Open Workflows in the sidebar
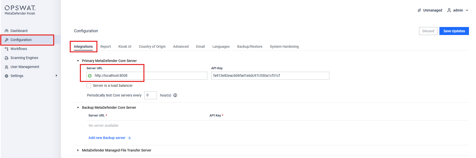The height and width of the screenshot is (158, 476). [19, 49]
